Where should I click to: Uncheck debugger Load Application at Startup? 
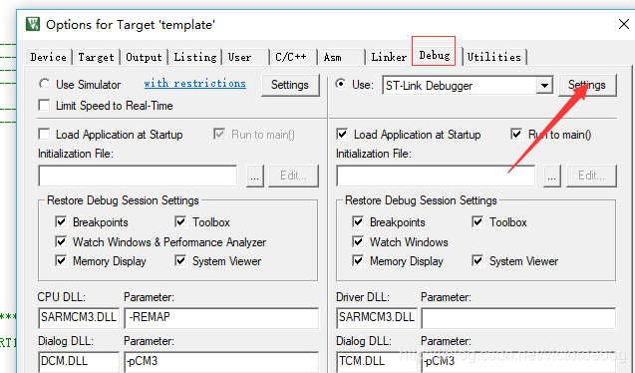click(342, 134)
